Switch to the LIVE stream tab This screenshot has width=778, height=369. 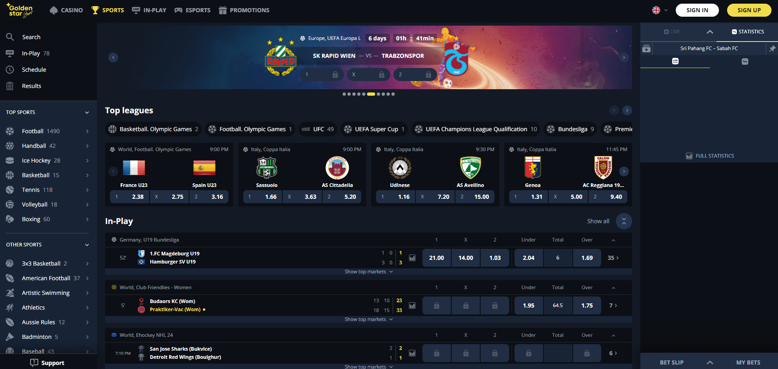click(672, 32)
